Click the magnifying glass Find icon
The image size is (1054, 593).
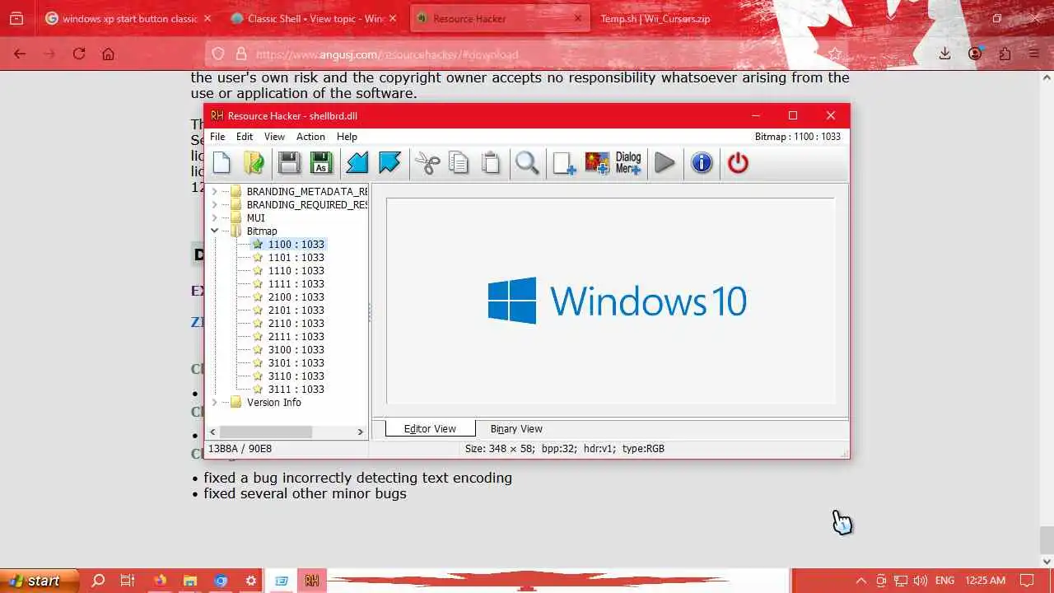click(527, 163)
